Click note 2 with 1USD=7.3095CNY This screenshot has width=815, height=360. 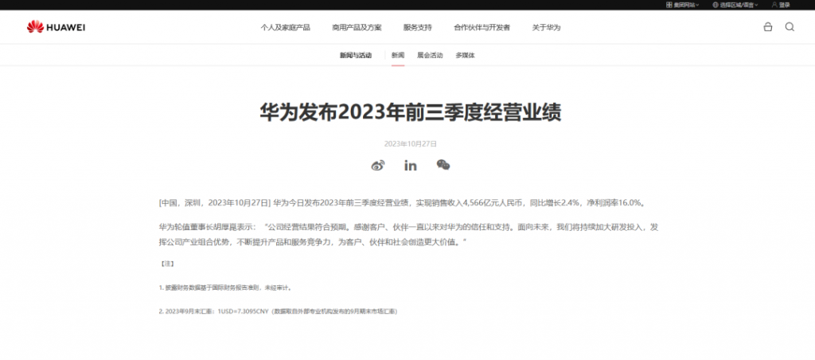click(278, 311)
